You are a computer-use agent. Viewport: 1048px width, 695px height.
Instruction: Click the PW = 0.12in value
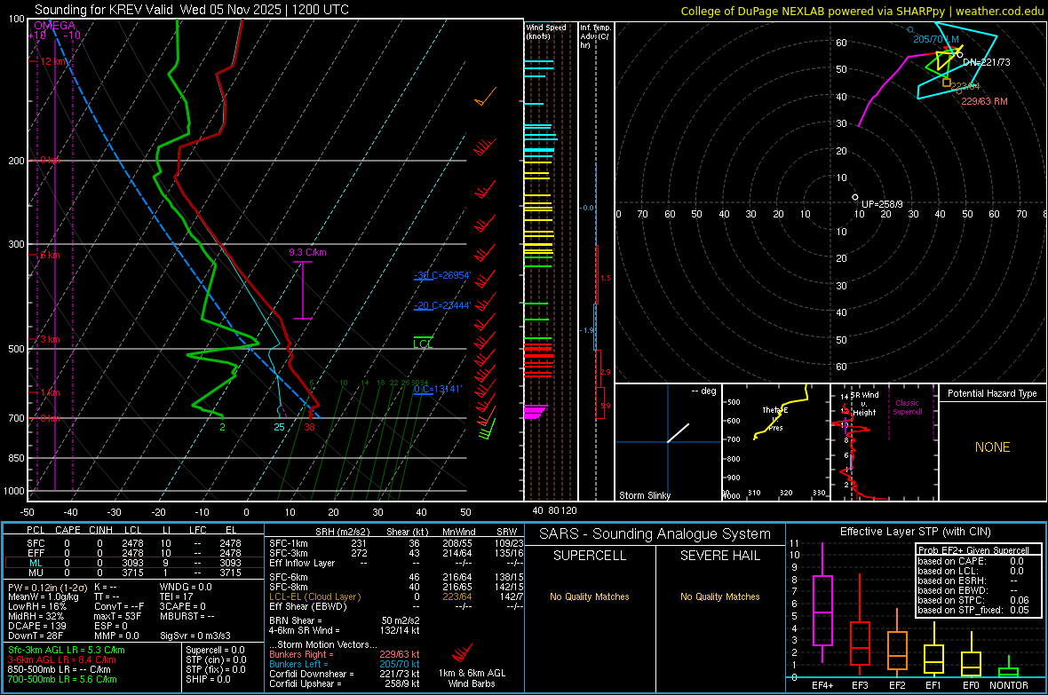coord(46,587)
